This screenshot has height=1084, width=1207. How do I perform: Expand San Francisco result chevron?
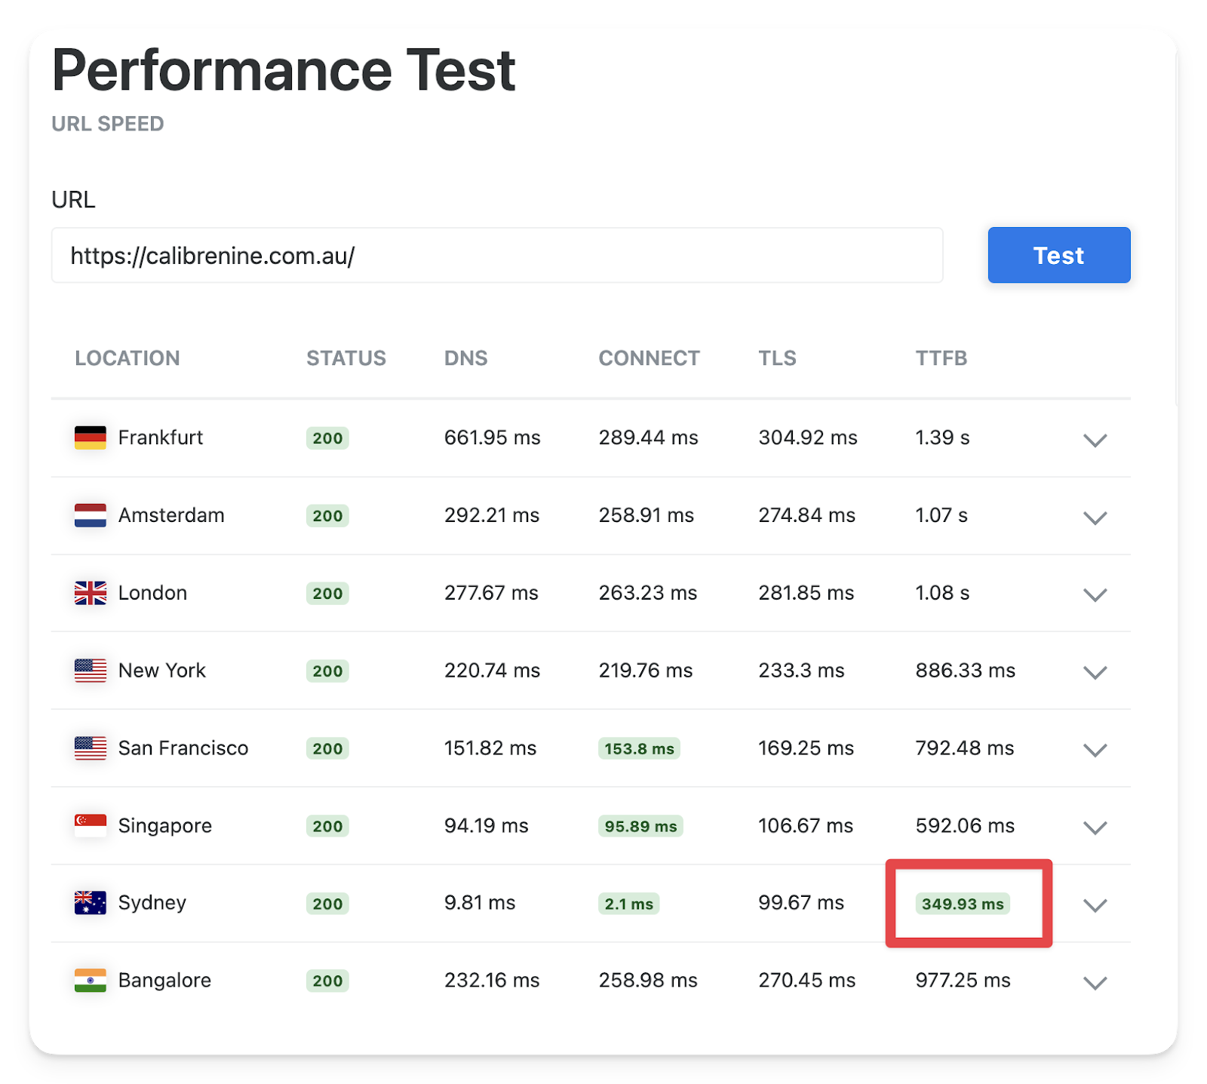(x=1095, y=750)
